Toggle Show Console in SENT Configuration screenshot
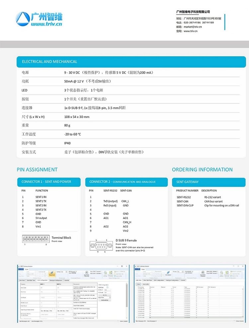This screenshot has width=249, height=328. [118, 321]
